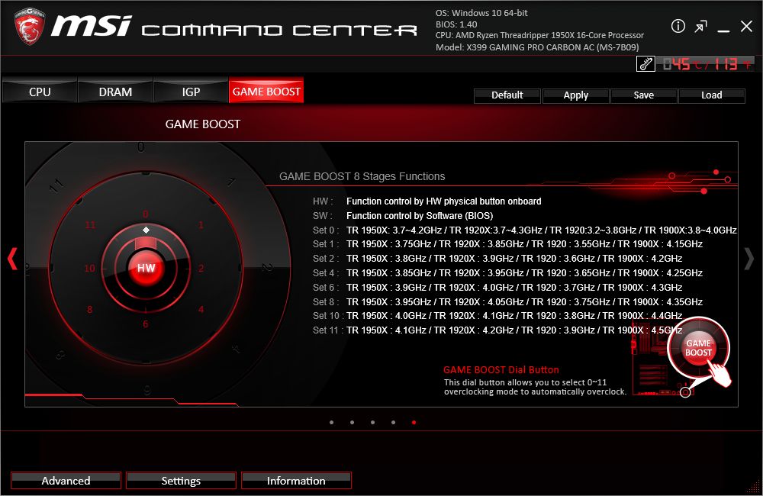Viewport: 763px width, 496px height.
Task: Open the Advanced menu
Action: click(x=66, y=481)
